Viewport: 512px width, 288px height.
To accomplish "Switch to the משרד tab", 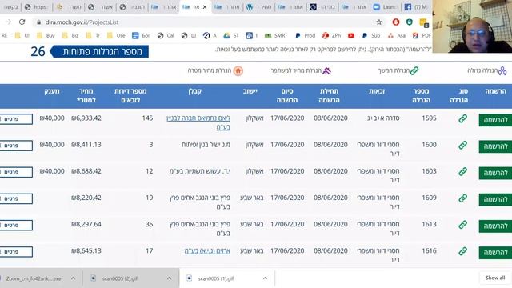I will [x=70, y=7].
